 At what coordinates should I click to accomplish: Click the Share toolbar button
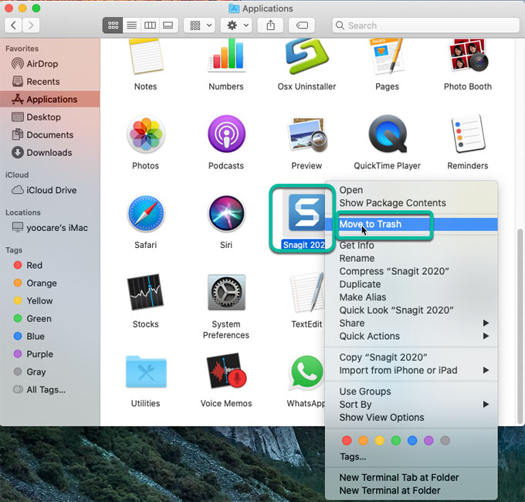(x=270, y=25)
